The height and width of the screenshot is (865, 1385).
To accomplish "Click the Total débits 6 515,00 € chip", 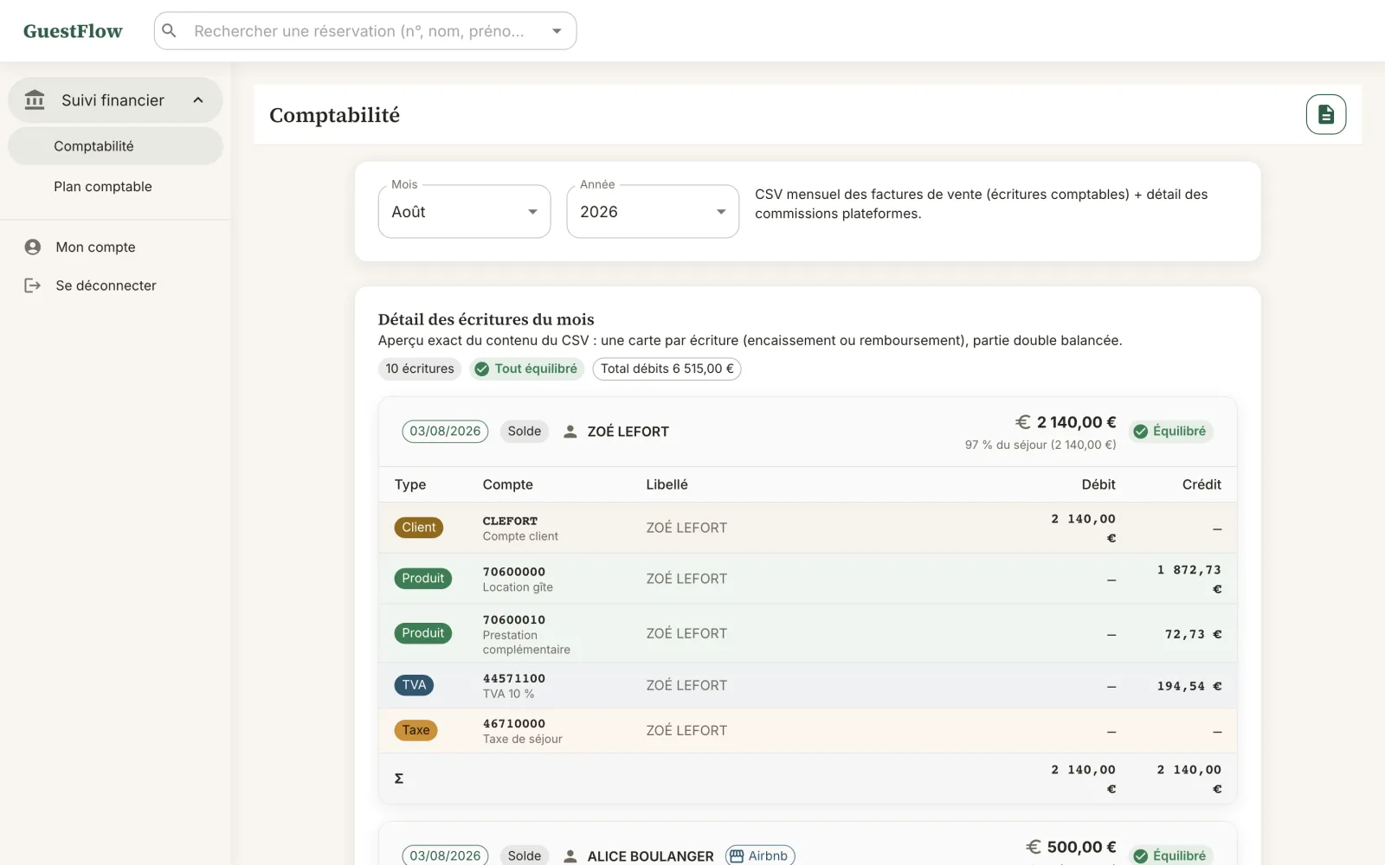I will 667,369.
